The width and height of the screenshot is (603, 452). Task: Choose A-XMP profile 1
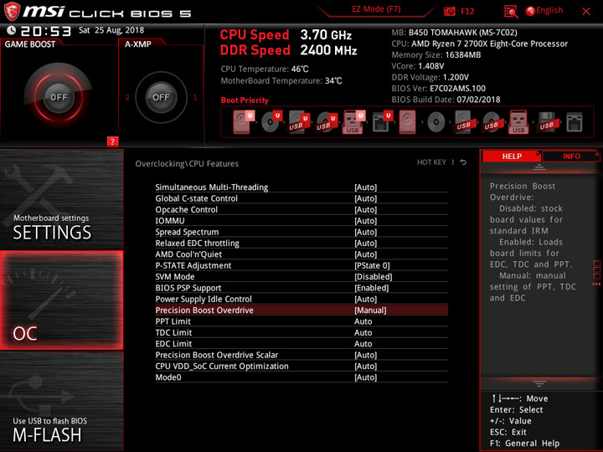[195, 98]
